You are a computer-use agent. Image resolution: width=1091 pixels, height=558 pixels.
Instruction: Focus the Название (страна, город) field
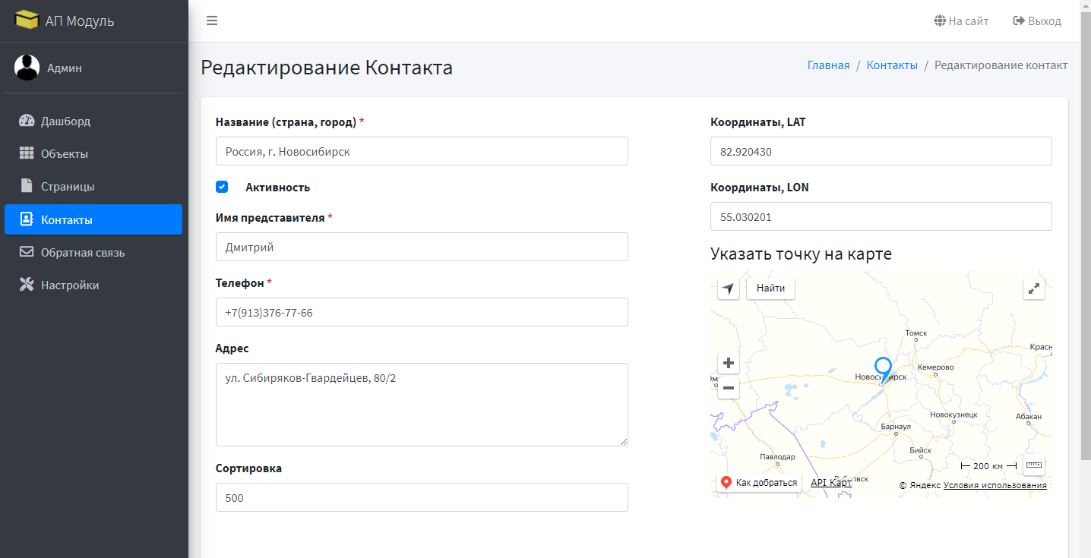pos(422,151)
